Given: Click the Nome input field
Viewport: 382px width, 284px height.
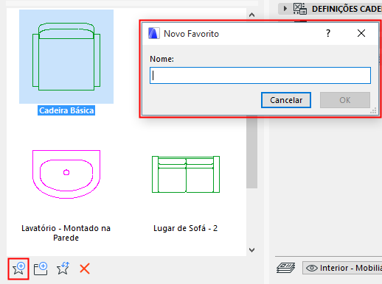Looking at the screenshot, I should [260, 75].
